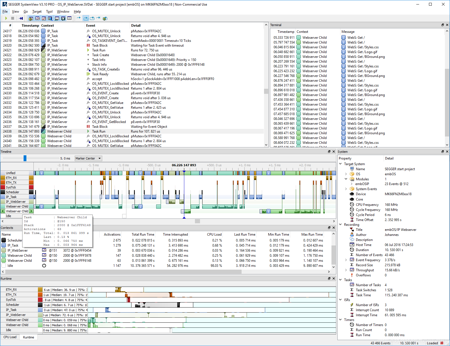Open the Target menu
This screenshot has width=450, height=346.
click(x=37, y=12)
